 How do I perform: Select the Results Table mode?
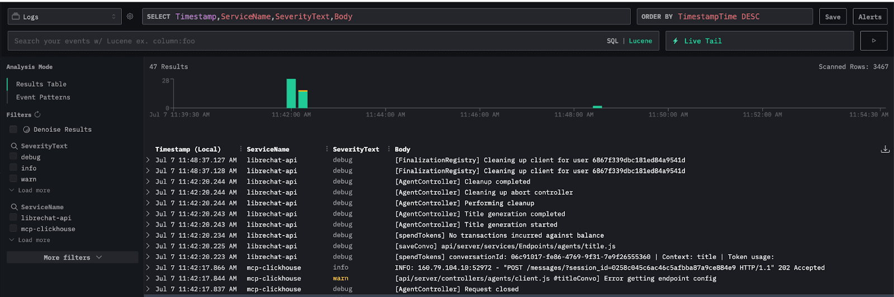[x=41, y=84]
